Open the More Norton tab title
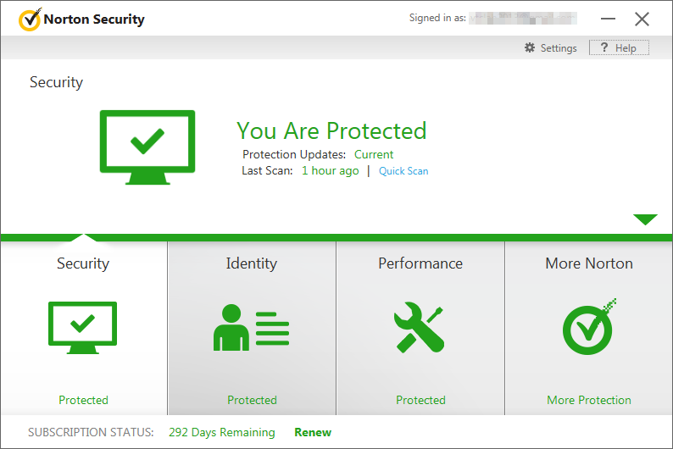Image resolution: width=673 pixels, height=449 pixels. coord(589,263)
